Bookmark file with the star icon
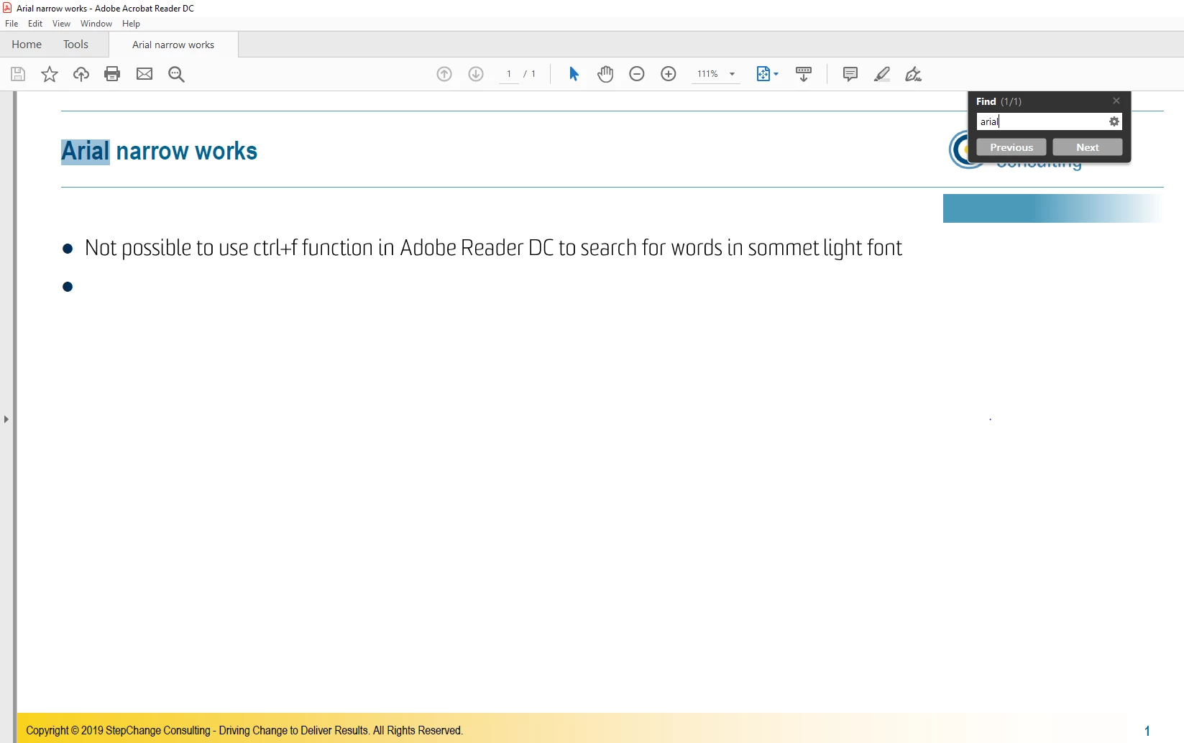 click(50, 74)
